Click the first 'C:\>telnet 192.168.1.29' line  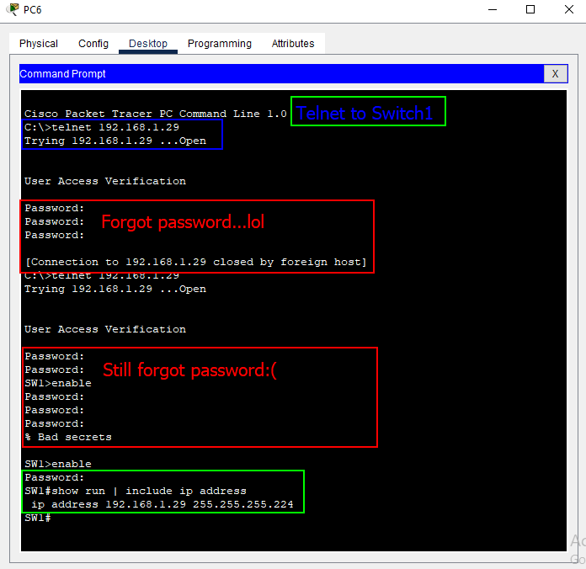tap(102, 127)
